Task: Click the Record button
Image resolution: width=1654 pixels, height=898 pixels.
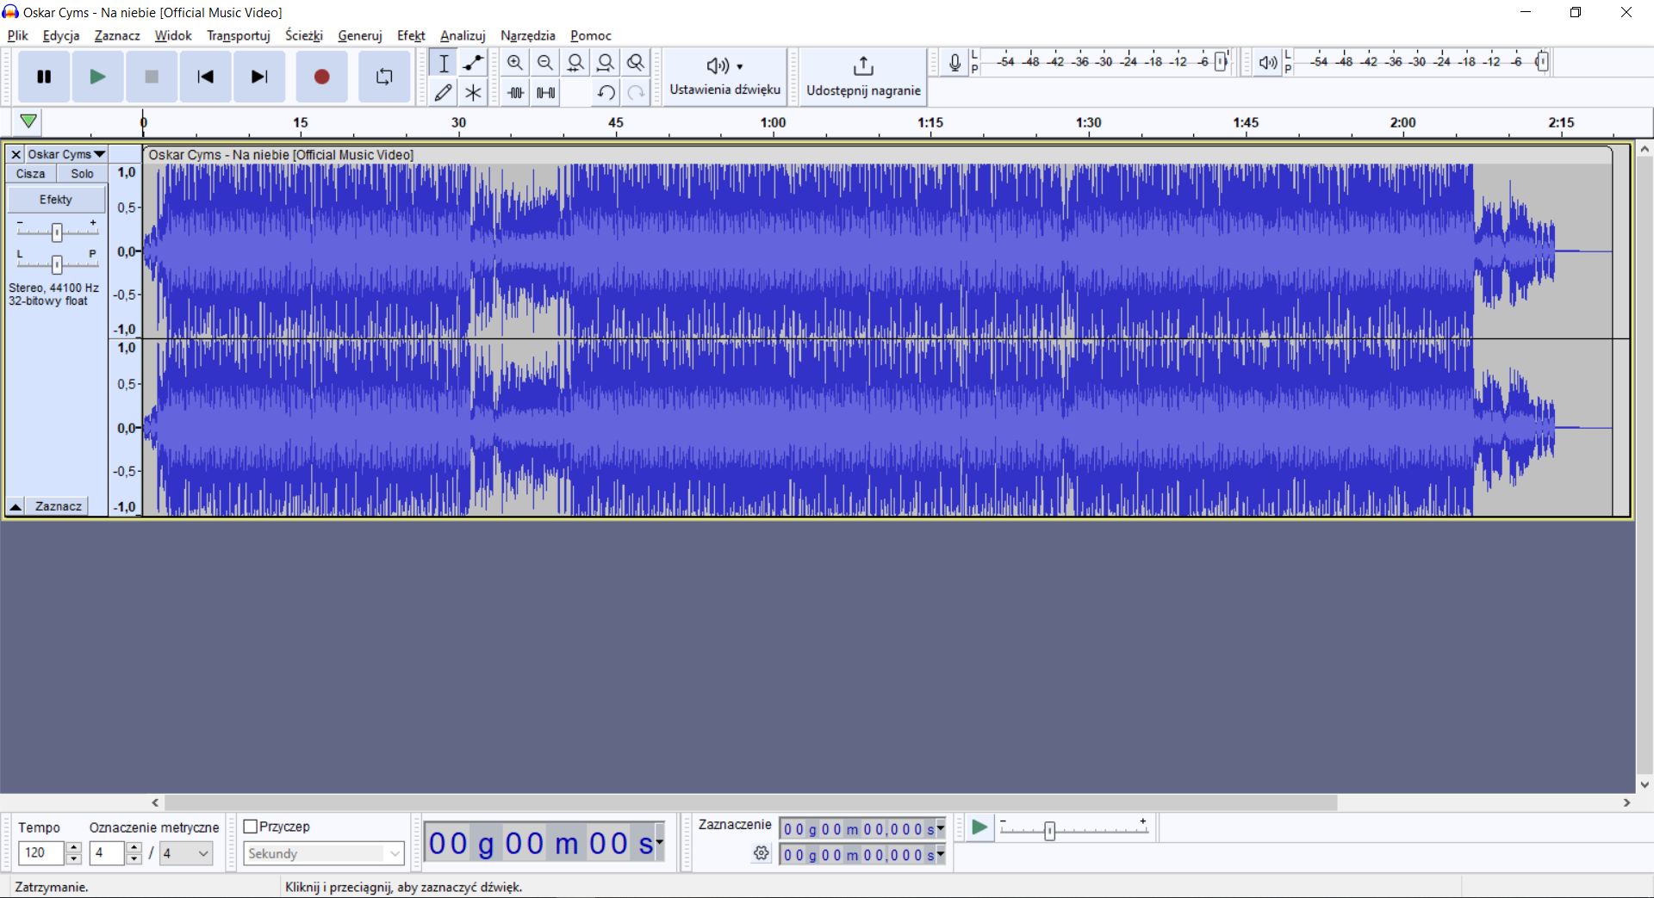Action: (x=321, y=77)
